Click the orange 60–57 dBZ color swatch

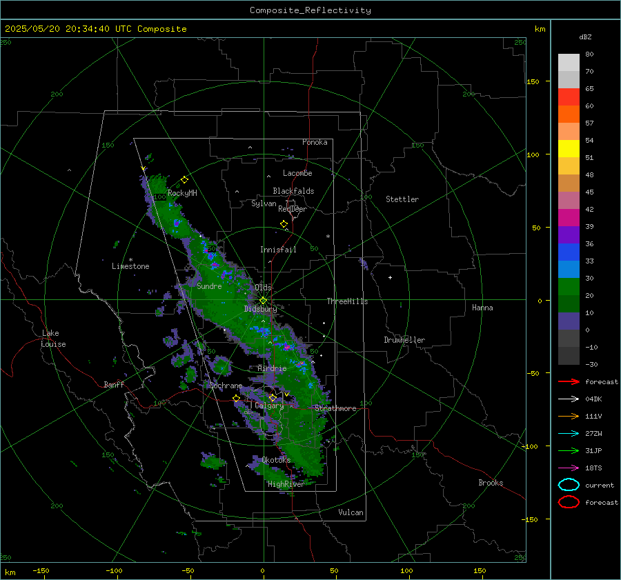pyautogui.click(x=569, y=114)
